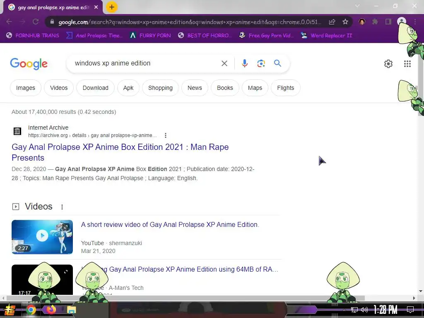
Task: Submit the query with the magnifier icon
Action: (277, 63)
